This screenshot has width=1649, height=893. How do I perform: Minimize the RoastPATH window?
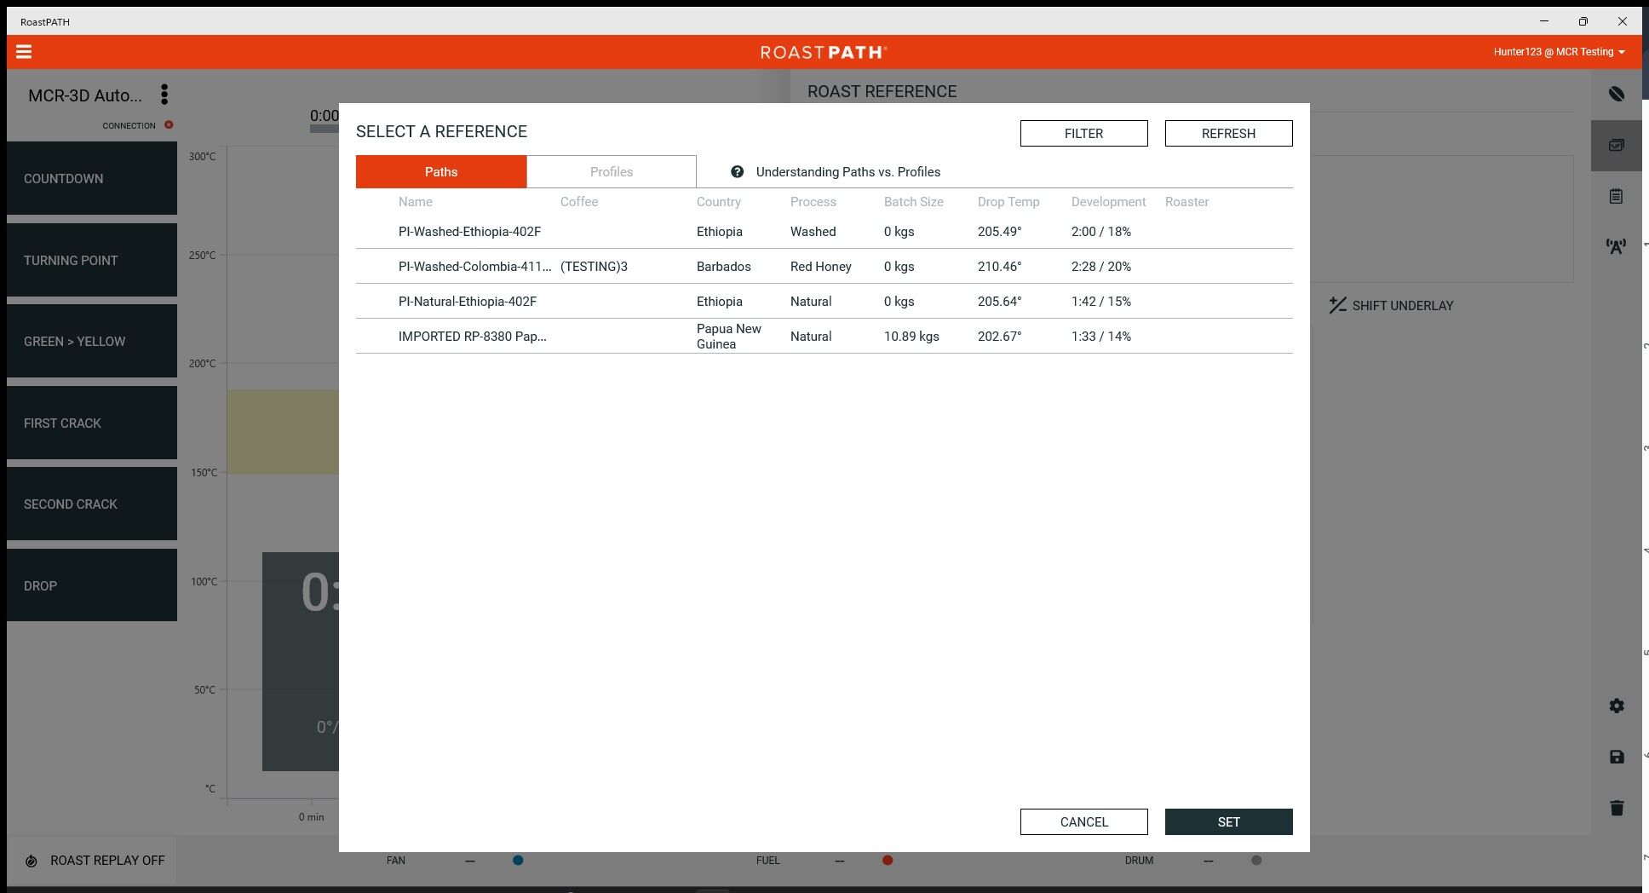pos(1544,21)
